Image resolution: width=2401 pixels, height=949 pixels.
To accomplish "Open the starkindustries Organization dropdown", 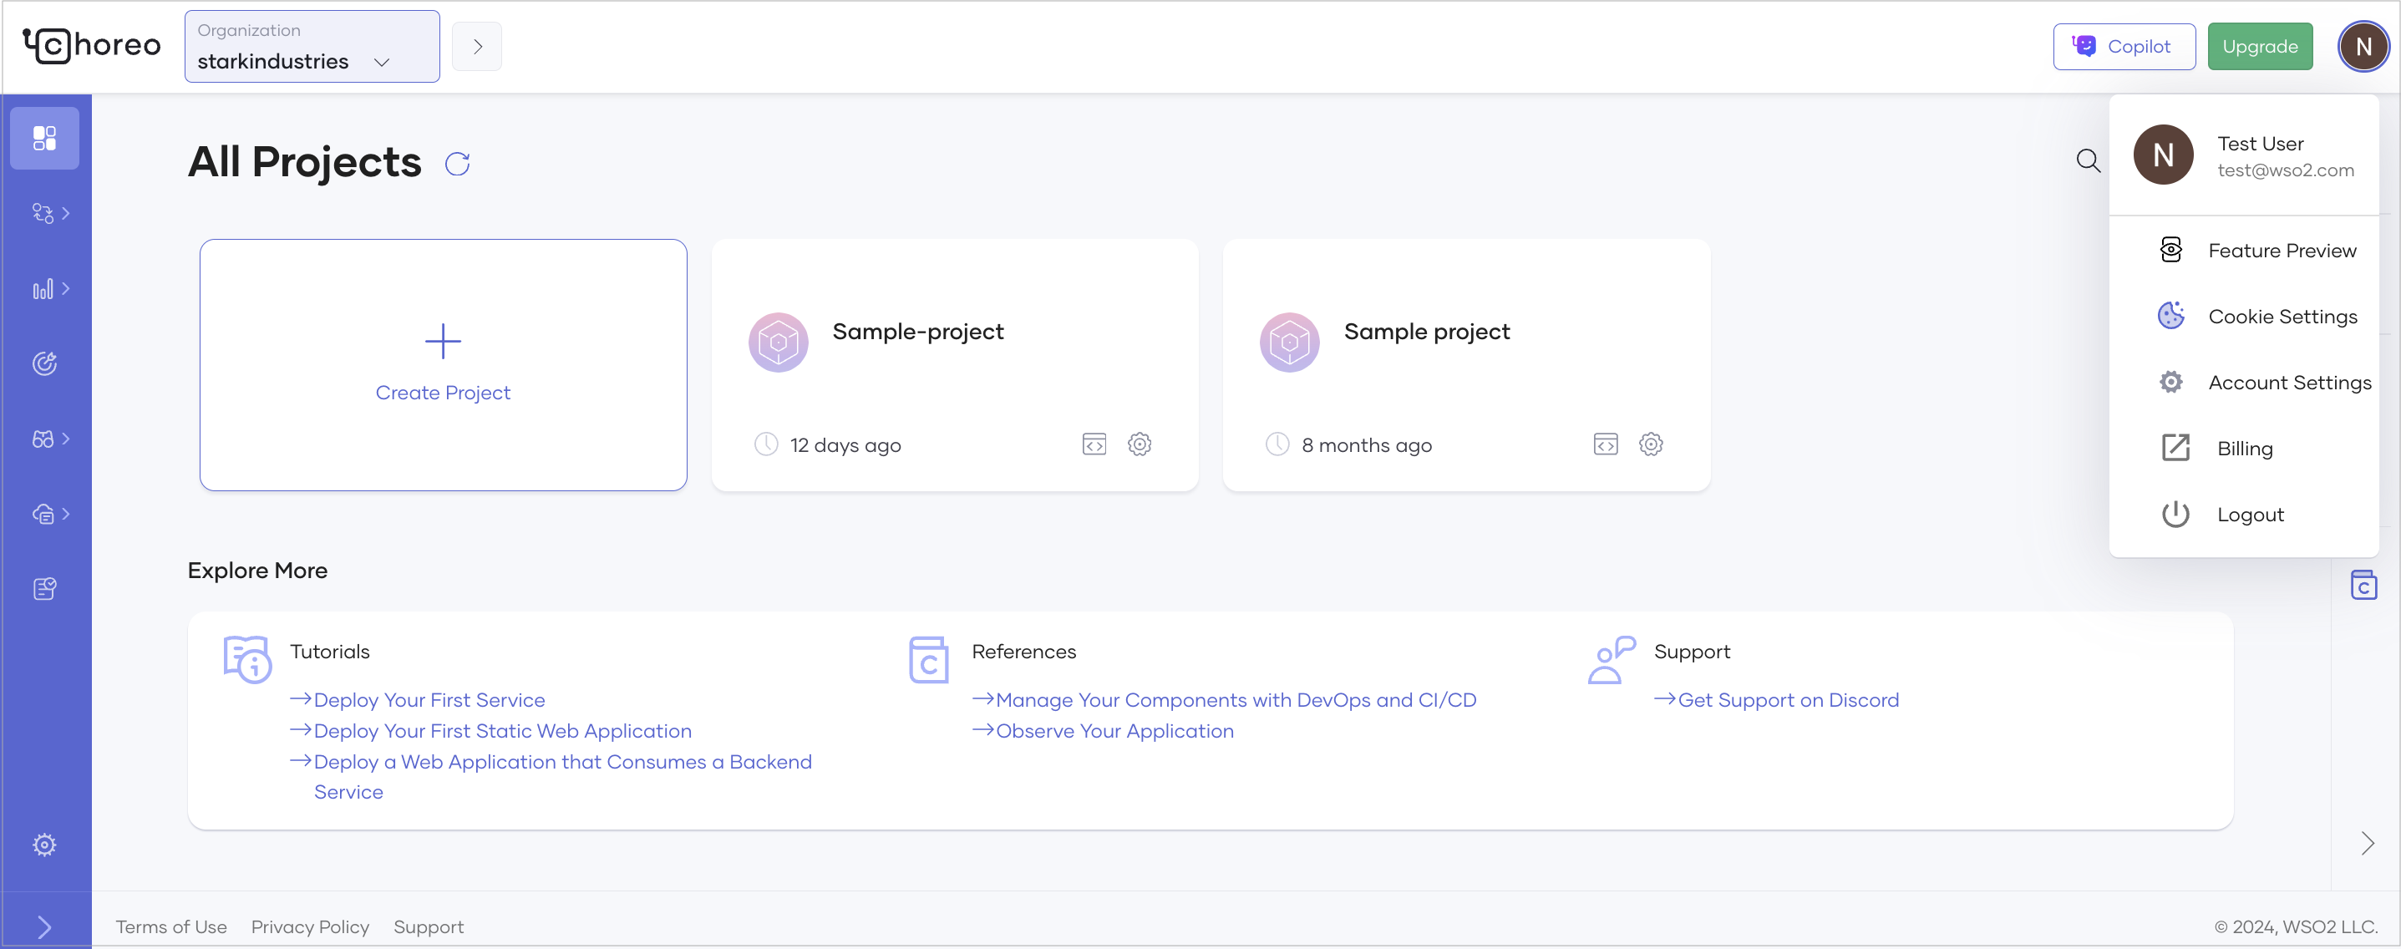I will [x=312, y=47].
